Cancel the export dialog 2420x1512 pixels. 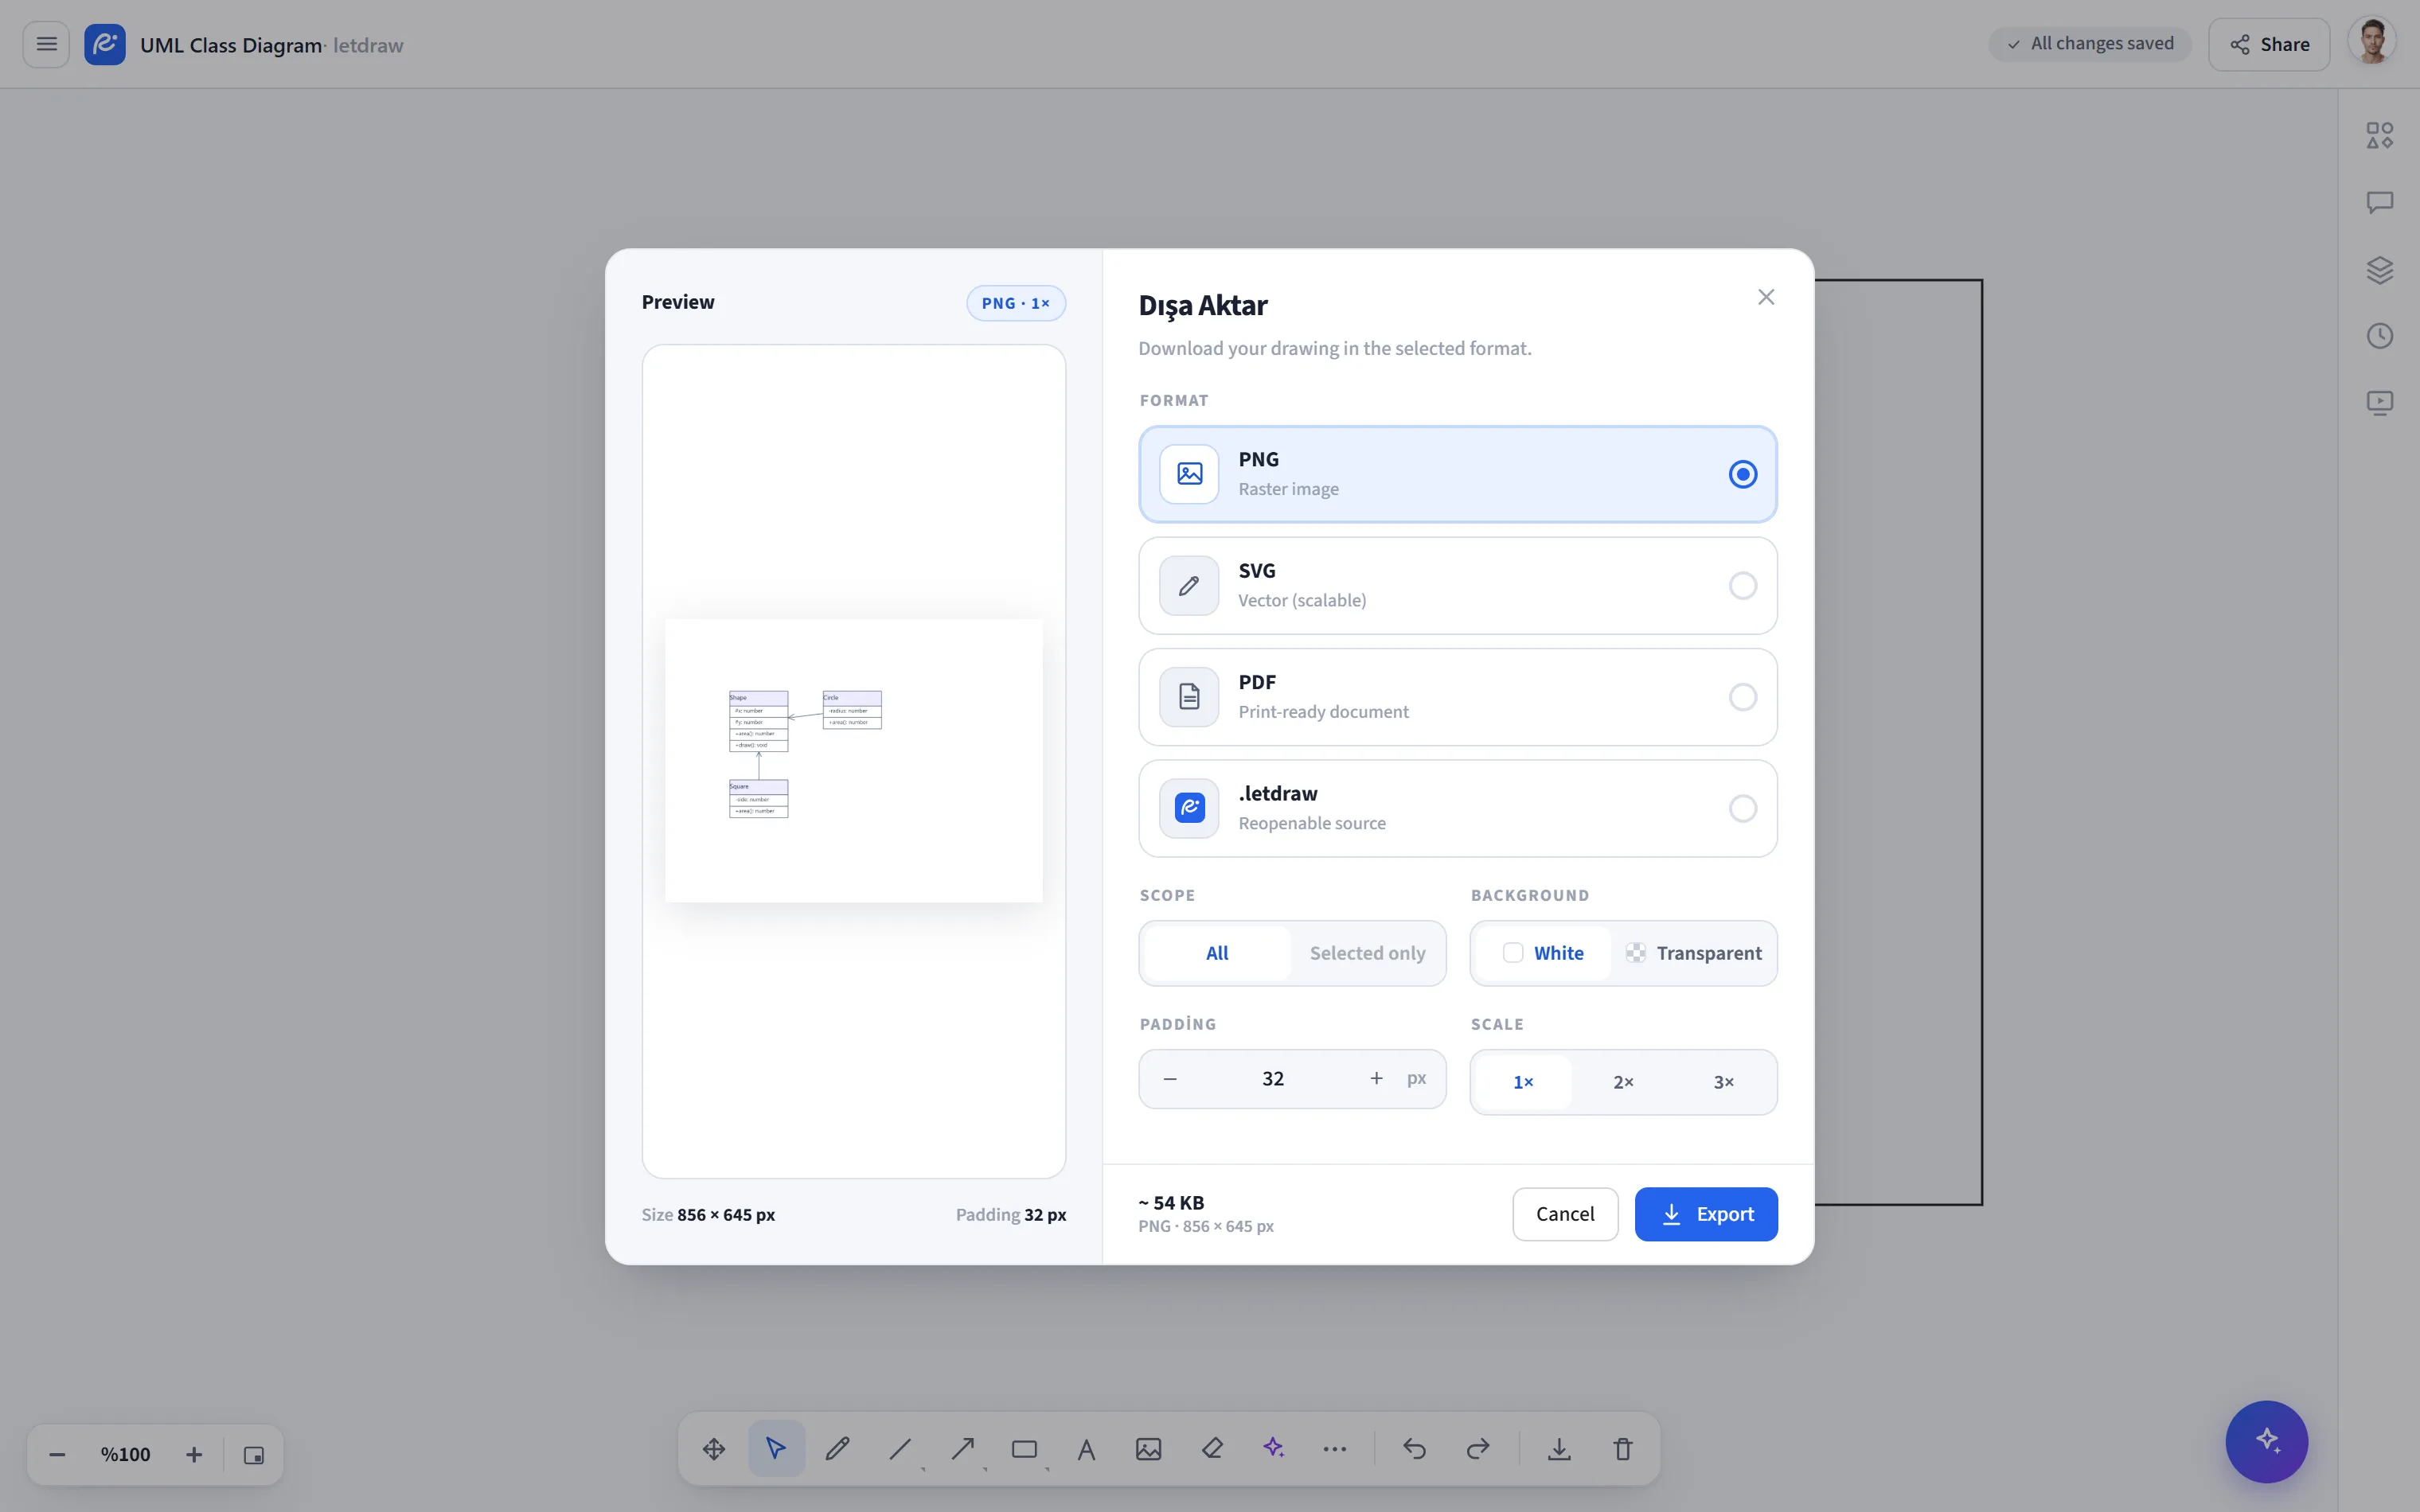(1565, 1214)
